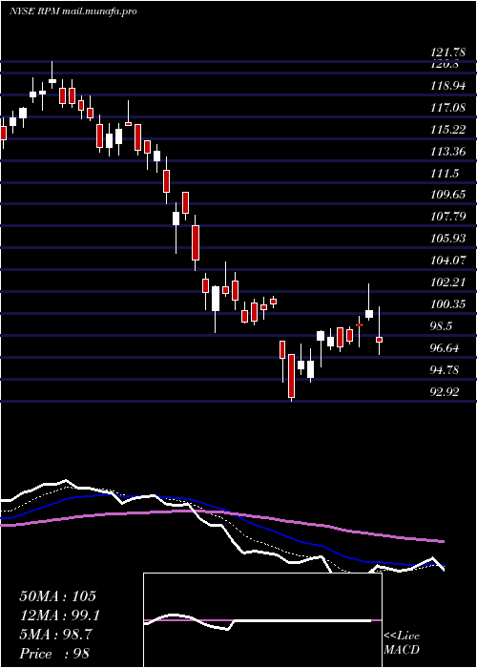Viewport: 477px width, 668px height.
Task: Select the 105.93 price axis label
Action: pyautogui.click(x=448, y=239)
